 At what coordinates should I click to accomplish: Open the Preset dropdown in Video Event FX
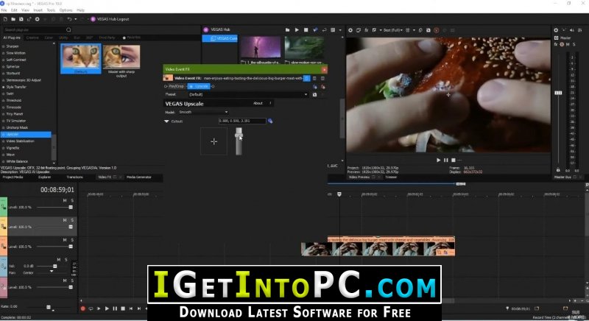(248, 95)
